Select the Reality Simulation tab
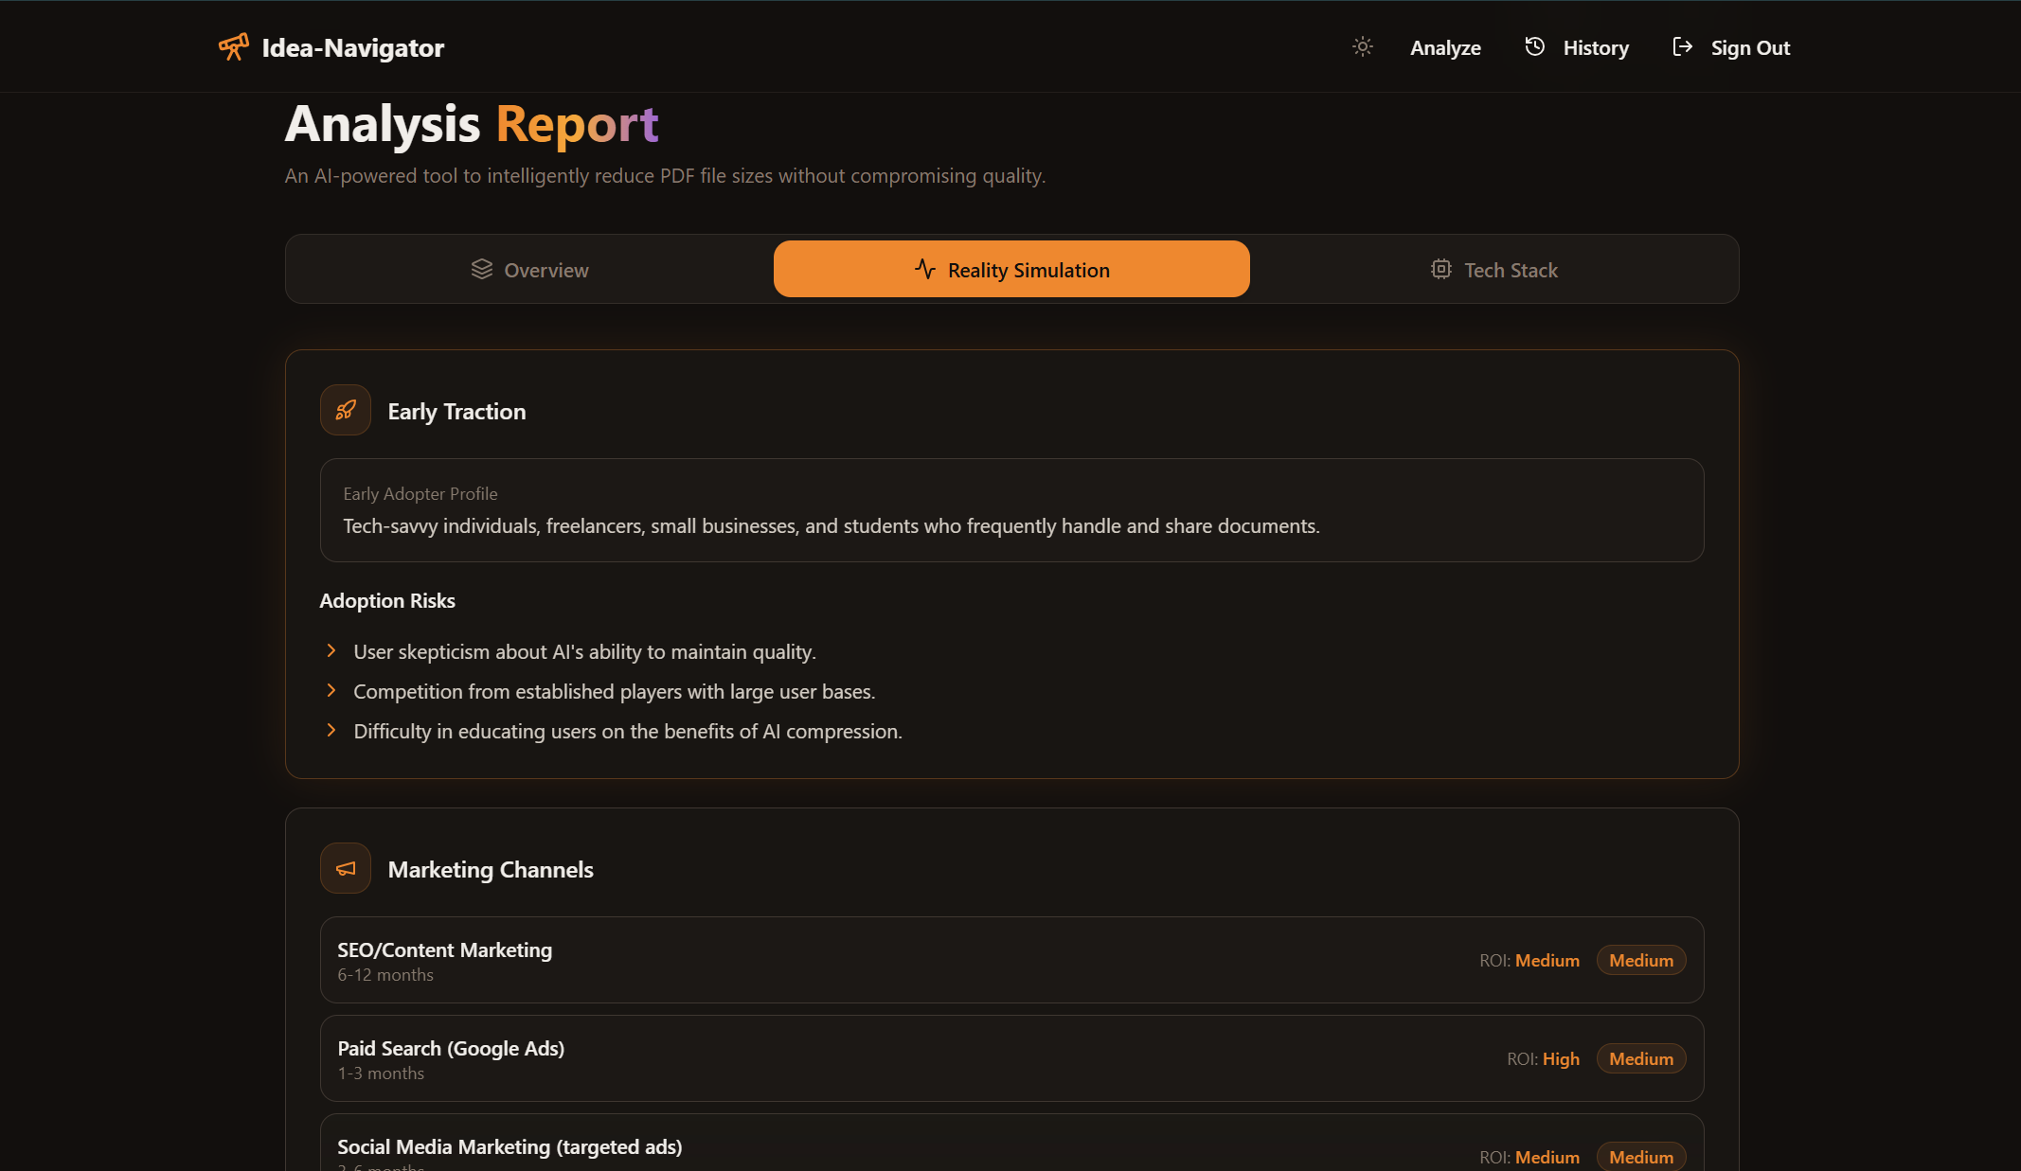This screenshot has width=2021, height=1171. [1011, 270]
